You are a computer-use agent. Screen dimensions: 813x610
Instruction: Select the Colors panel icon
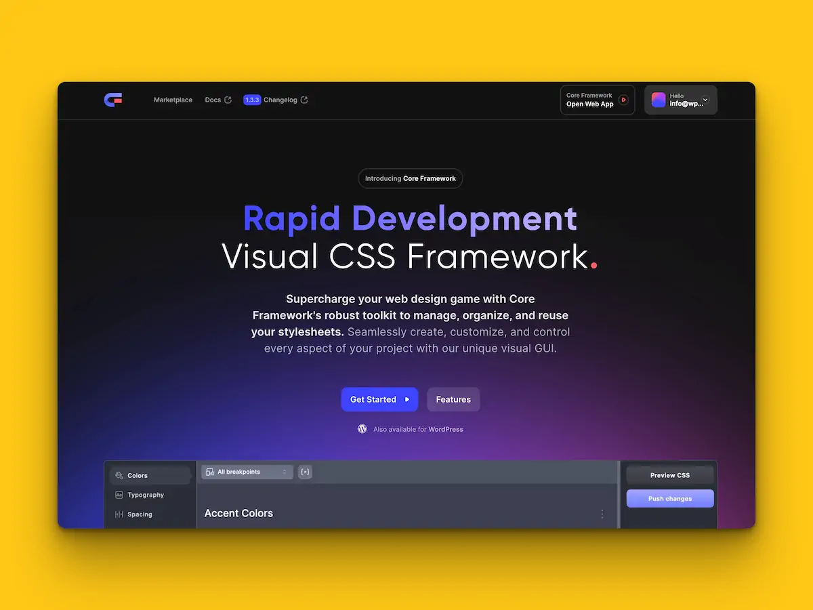[121, 475]
